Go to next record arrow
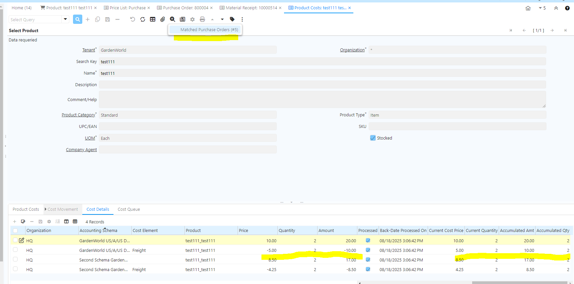Viewport: 574px width, 284px height. point(552,30)
